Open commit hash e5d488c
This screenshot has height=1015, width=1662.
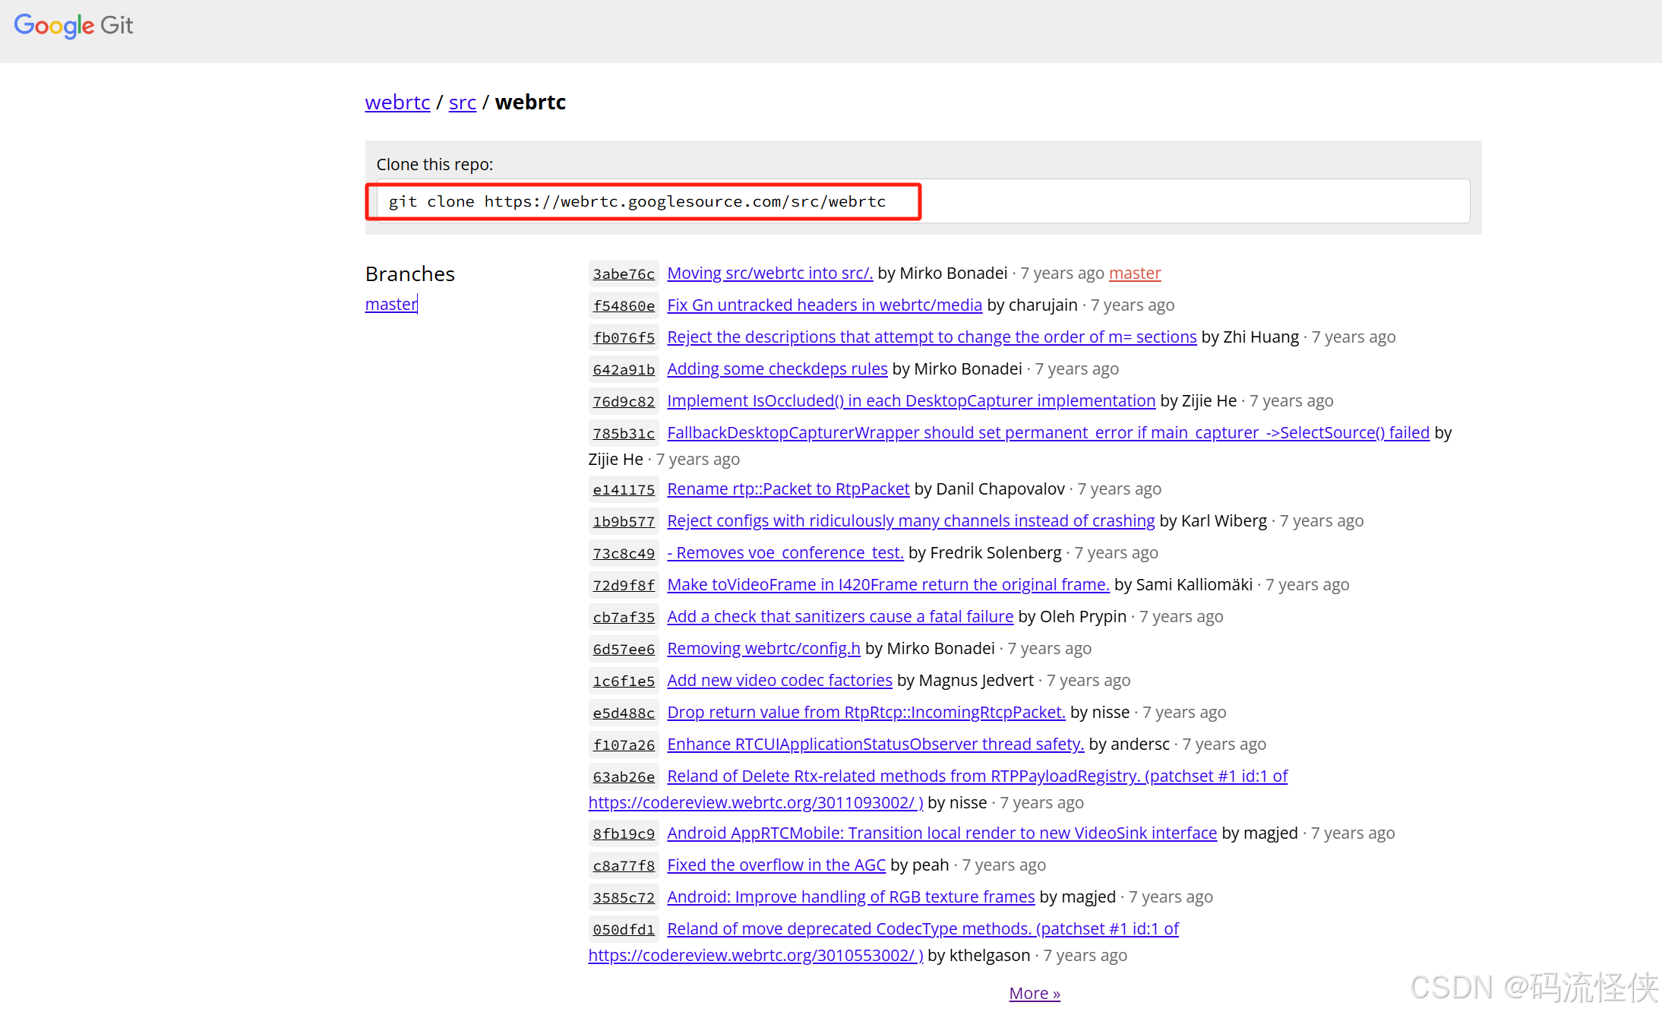pyautogui.click(x=624, y=713)
